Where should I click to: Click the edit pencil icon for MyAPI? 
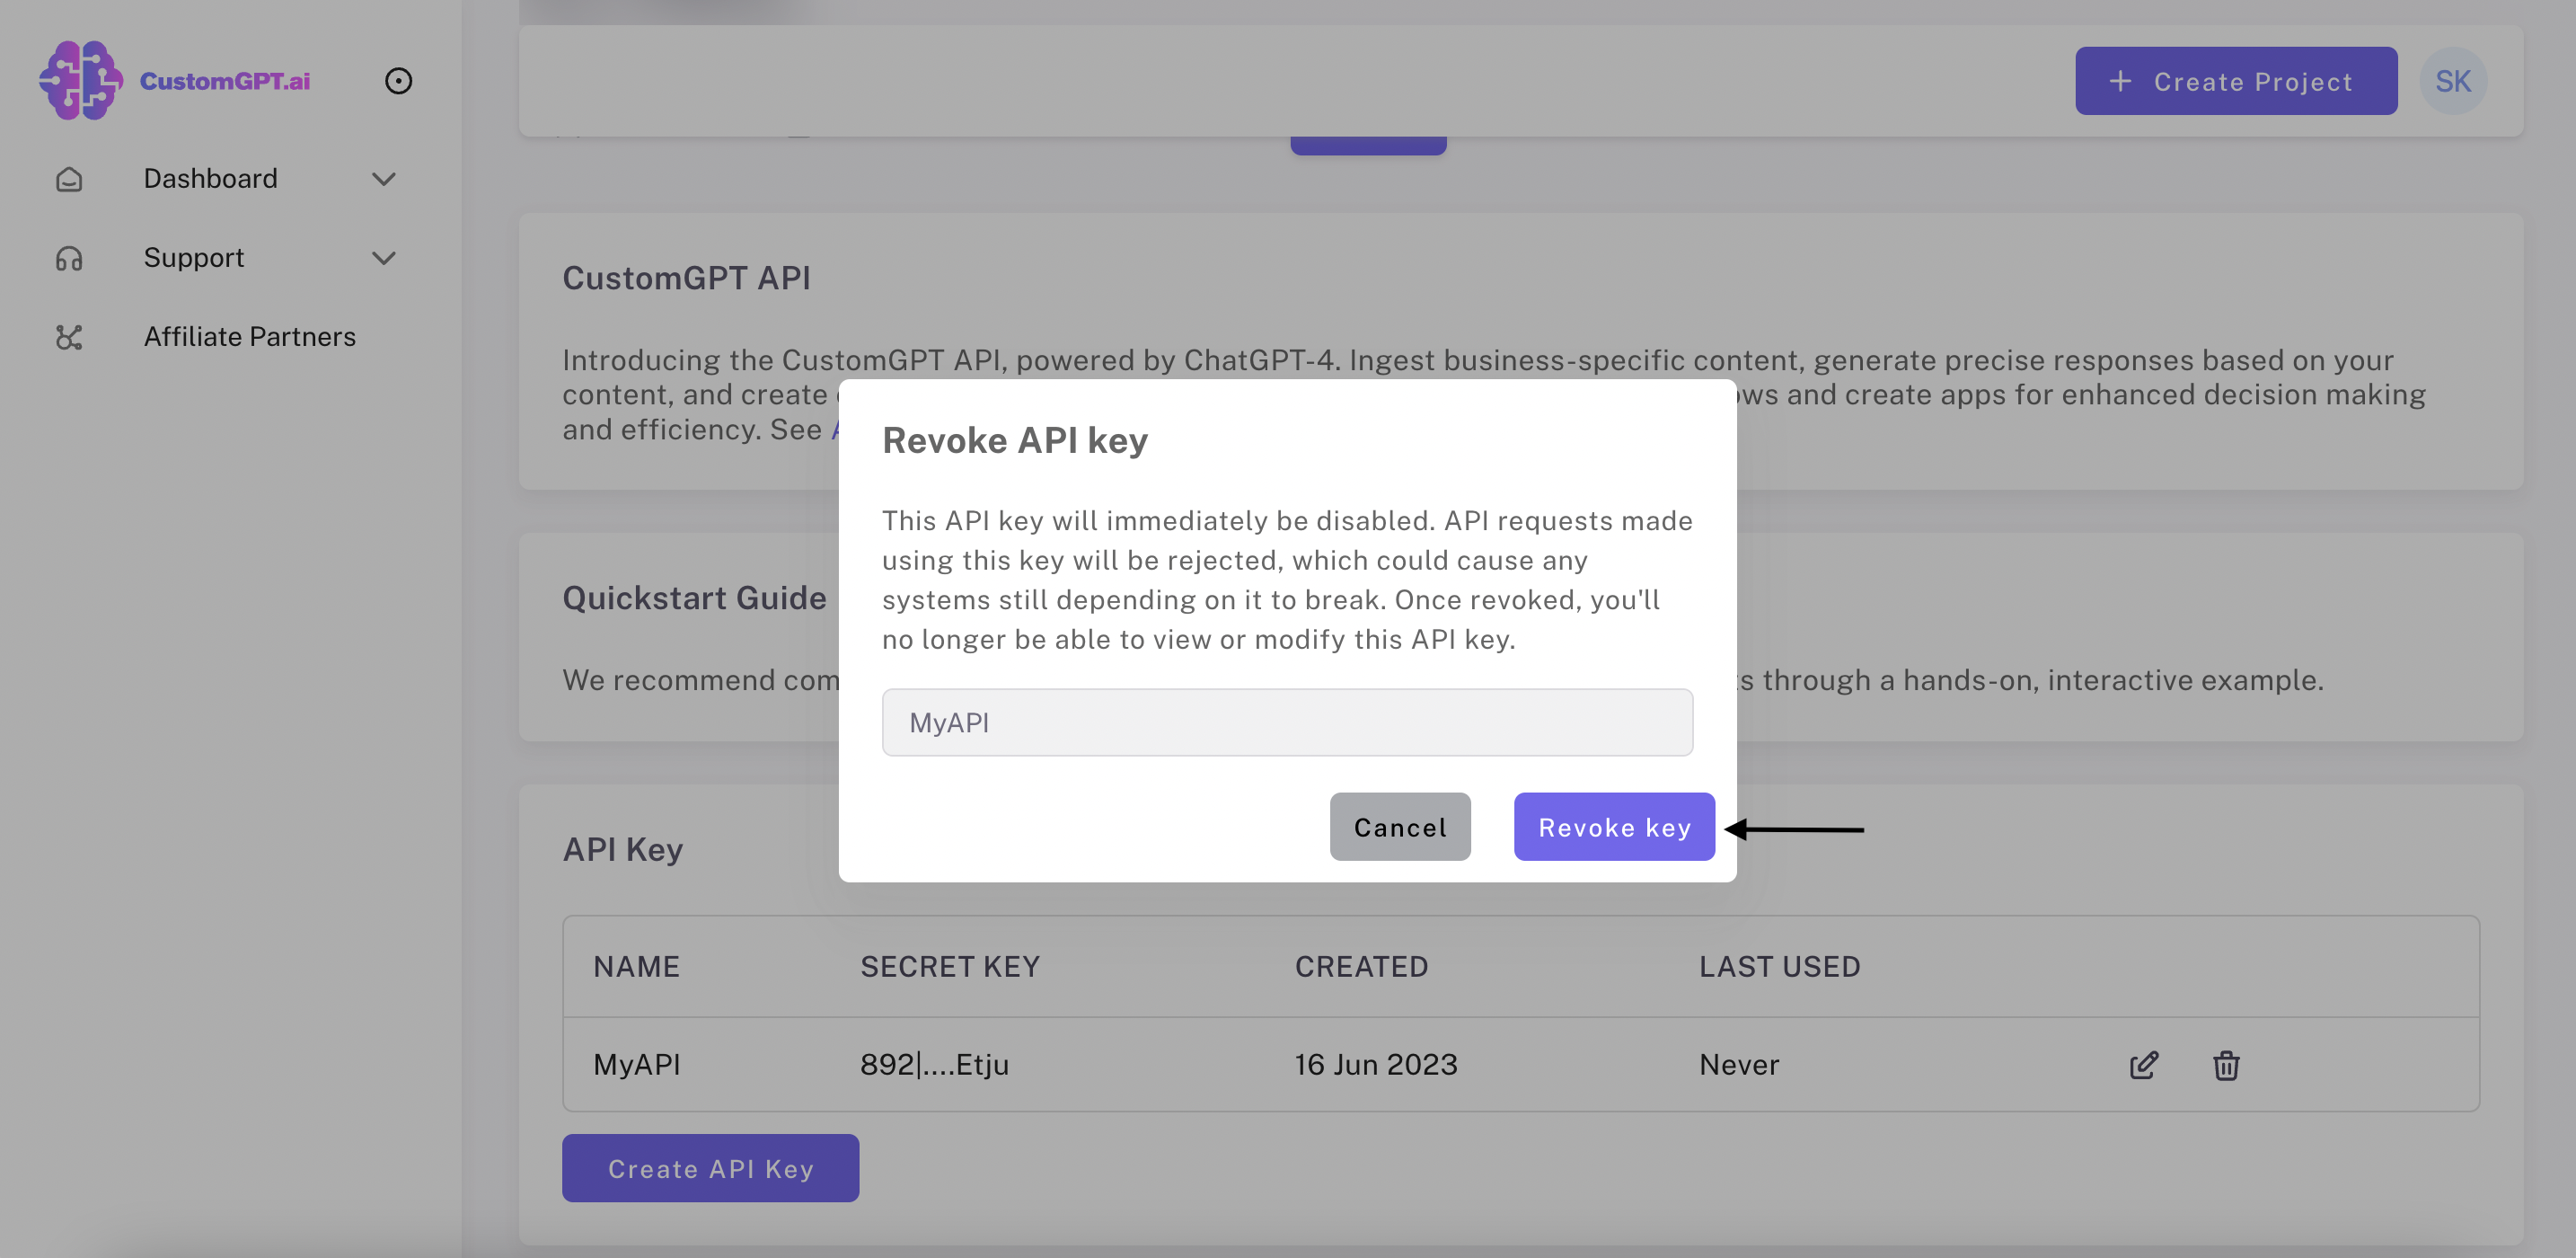[x=2143, y=1065]
